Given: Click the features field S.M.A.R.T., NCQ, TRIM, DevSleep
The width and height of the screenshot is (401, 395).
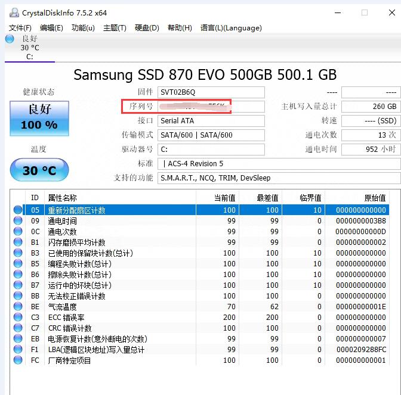Looking at the screenshot, I should 279,178.
